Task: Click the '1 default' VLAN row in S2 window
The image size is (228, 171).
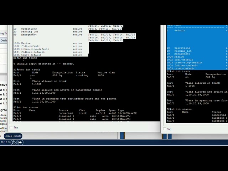Action: 197,31
